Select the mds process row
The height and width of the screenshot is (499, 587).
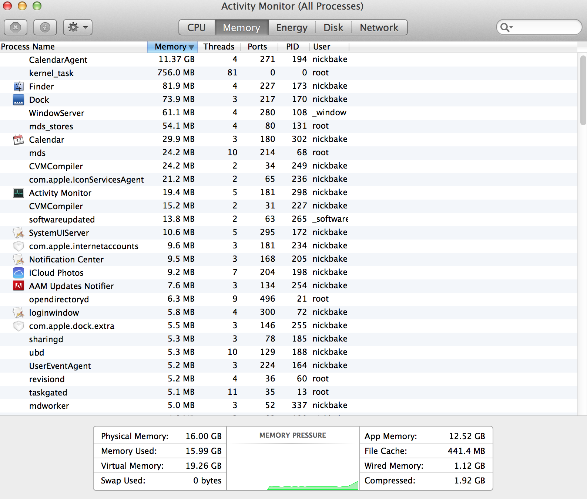[289, 153]
